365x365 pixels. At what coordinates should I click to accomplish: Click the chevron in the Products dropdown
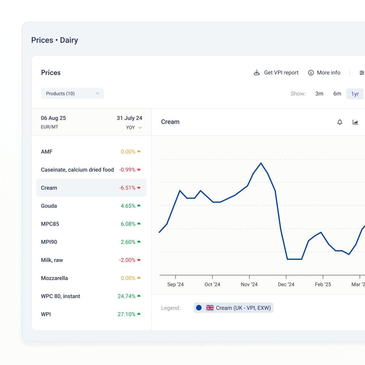tap(98, 94)
